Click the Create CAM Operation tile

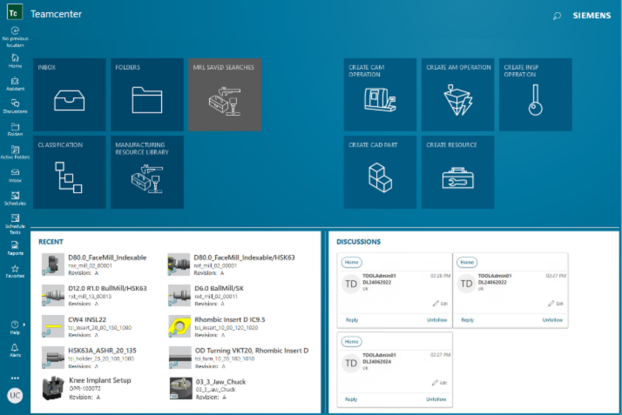[x=380, y=95]
